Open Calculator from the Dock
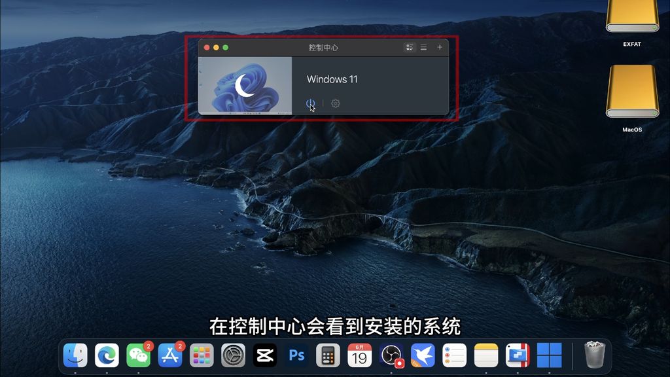 tap(328, 355)
